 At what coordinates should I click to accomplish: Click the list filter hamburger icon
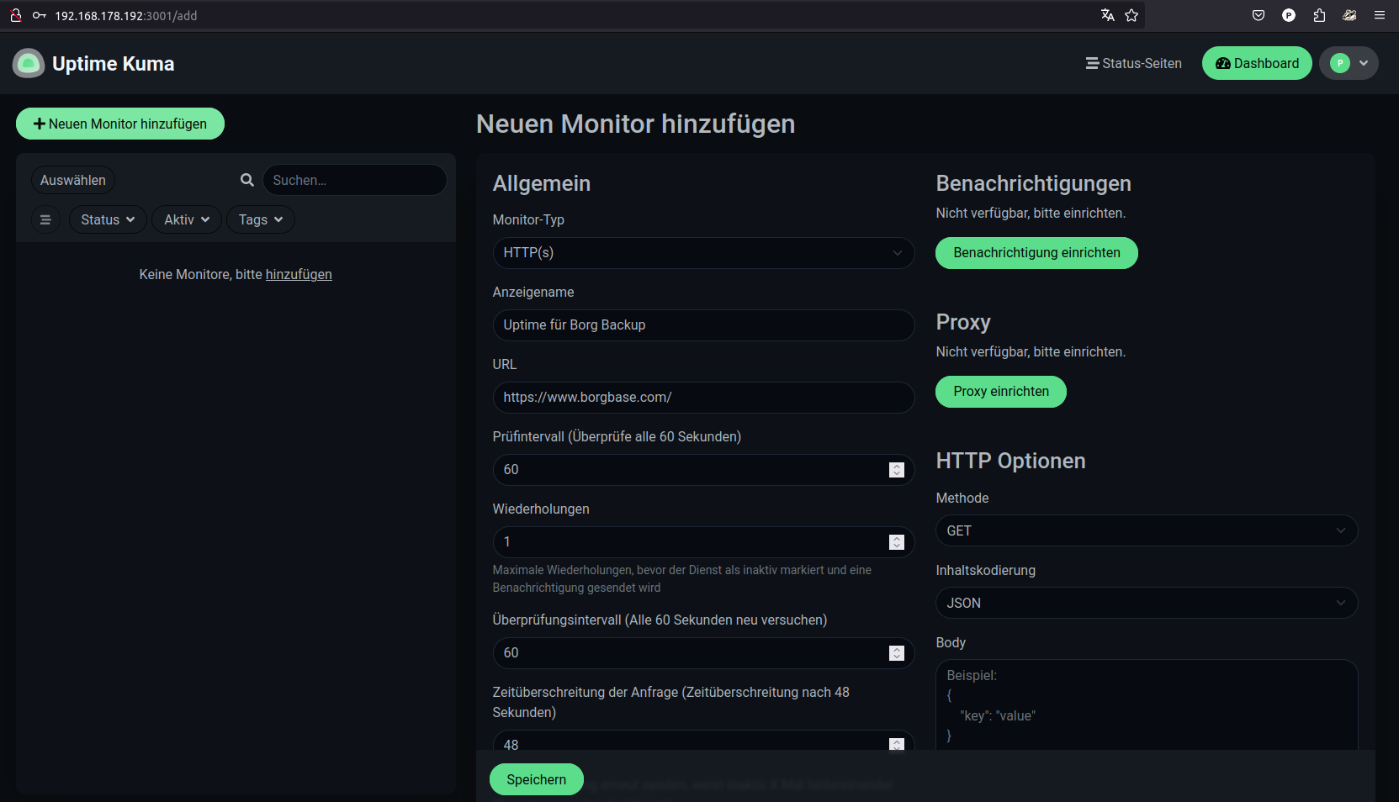pyautogui.click(x=45, y=219)
